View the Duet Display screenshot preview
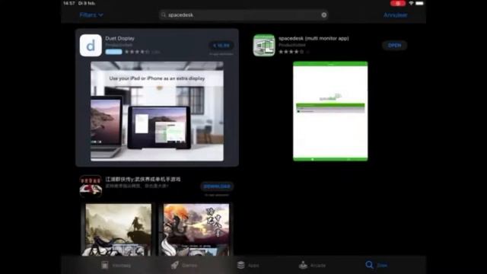Screen dimensions: 487x274 tap(157, 111)
